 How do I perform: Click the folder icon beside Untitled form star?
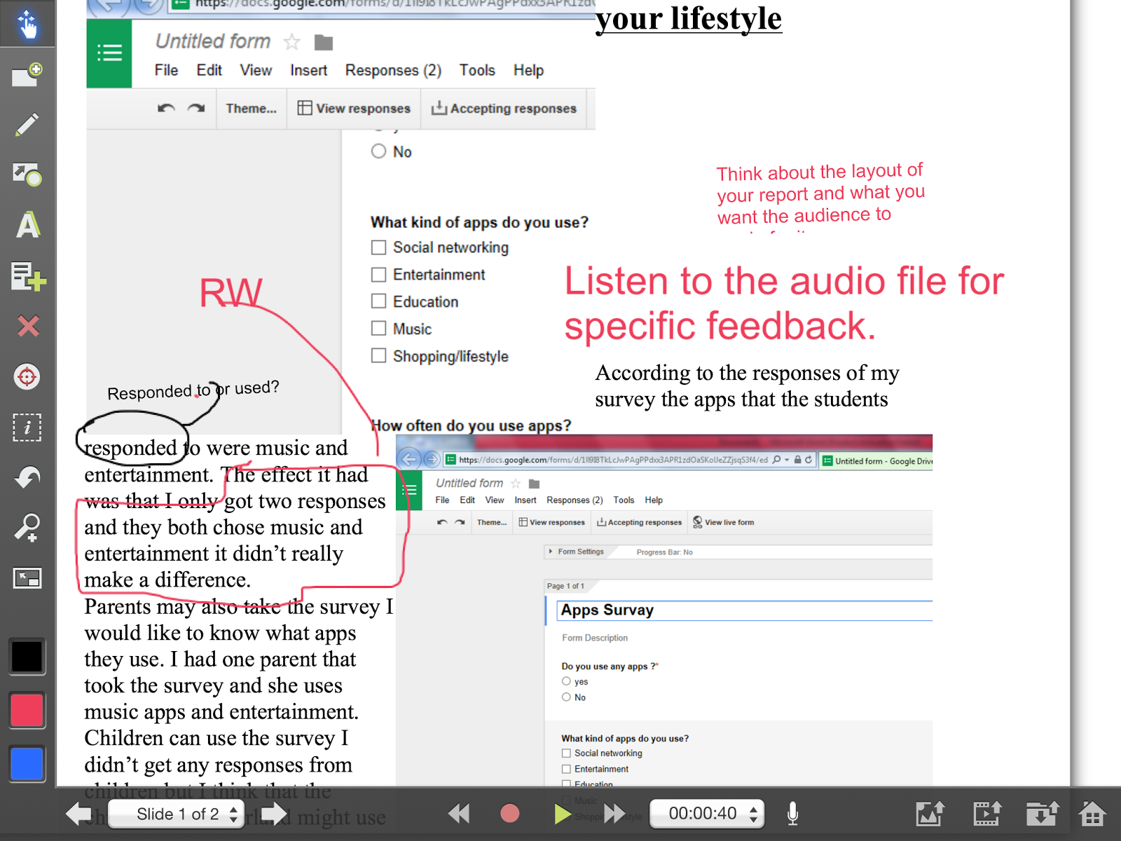(x=324, y=43)
